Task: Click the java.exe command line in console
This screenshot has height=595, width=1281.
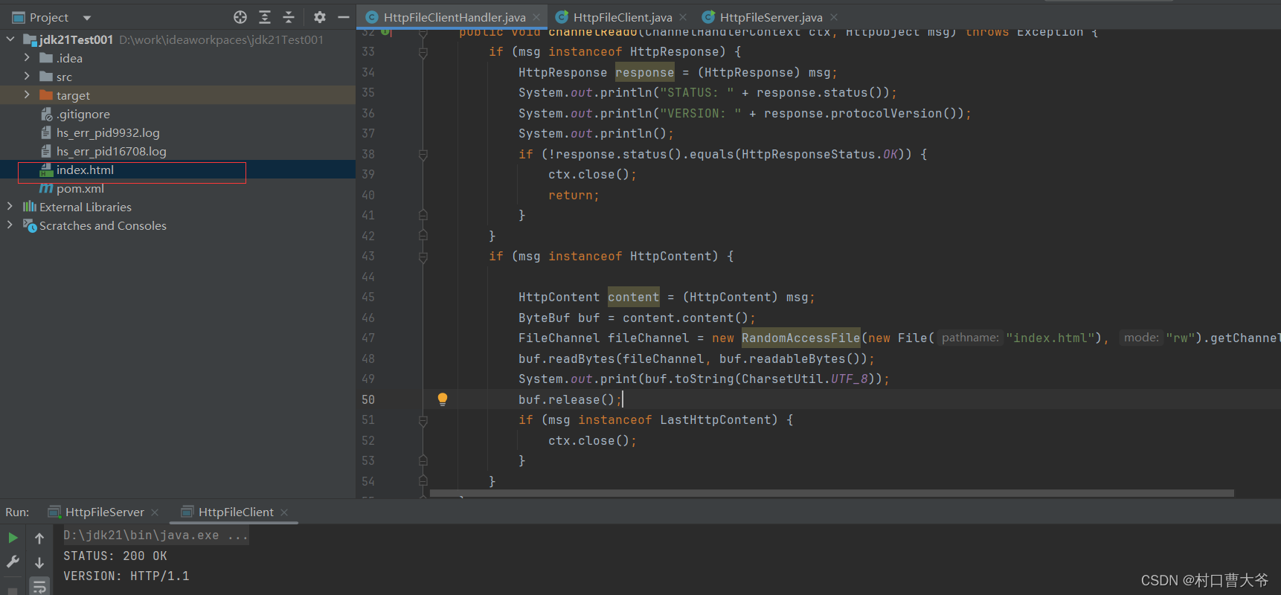Action: 155,535
